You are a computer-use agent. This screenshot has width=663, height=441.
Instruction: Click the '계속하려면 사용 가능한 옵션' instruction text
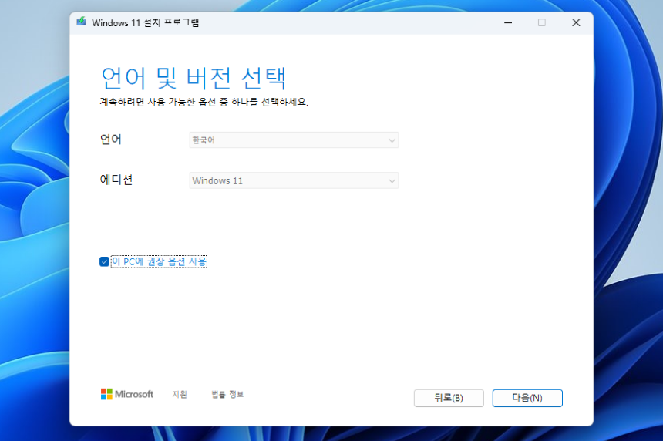point(204,102)
